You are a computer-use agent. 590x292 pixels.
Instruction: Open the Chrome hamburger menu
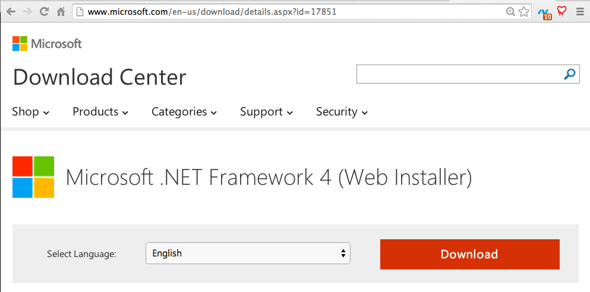(580, 11)
